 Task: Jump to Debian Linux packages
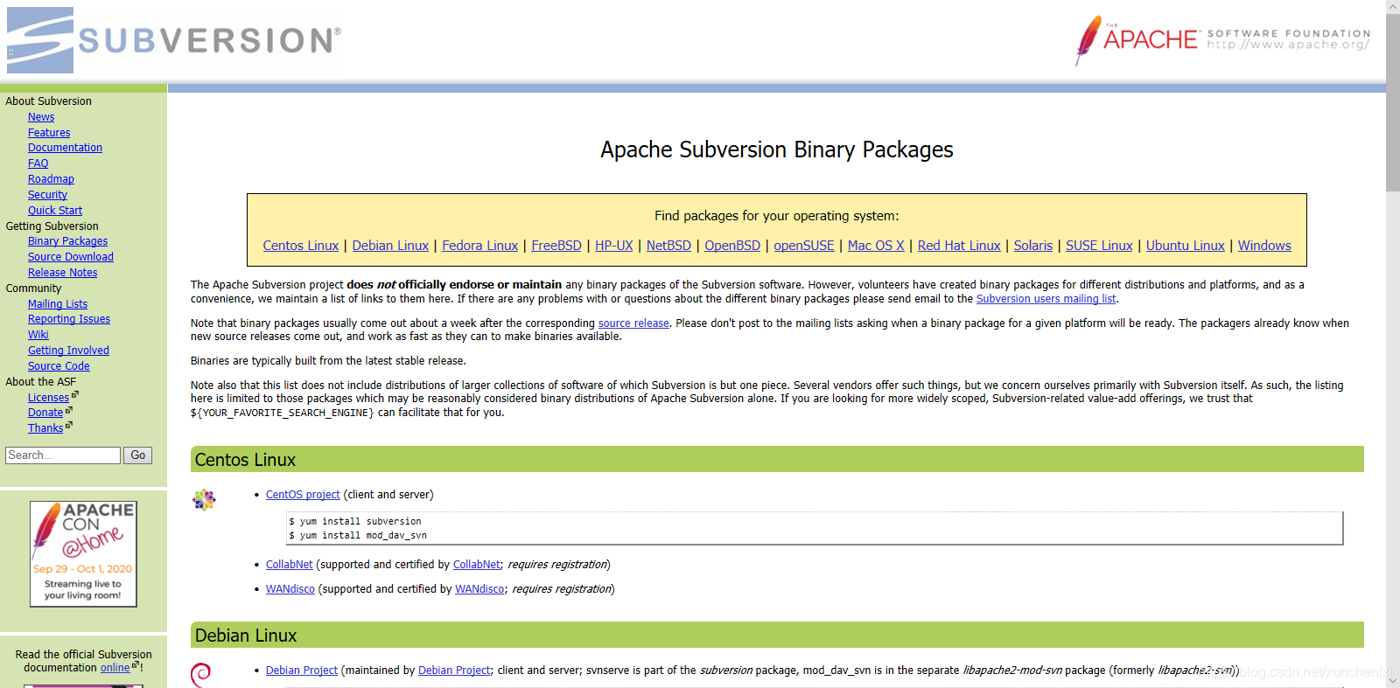(x=390, y=246)
